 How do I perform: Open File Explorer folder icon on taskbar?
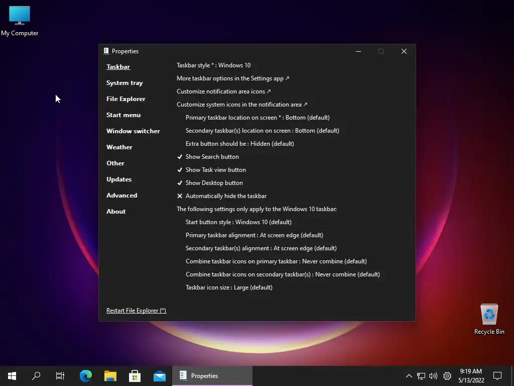coord(110,376)
